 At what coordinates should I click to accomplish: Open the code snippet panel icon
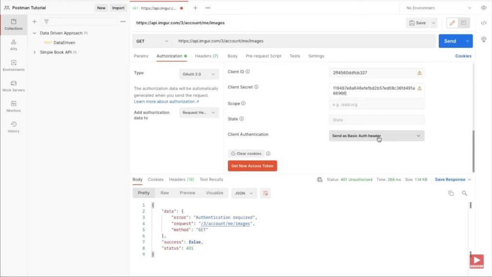[483, 23]
